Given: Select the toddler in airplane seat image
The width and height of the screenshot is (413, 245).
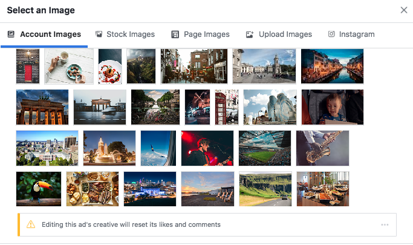Looking at the screenshot, I should (x=333, y=107).
